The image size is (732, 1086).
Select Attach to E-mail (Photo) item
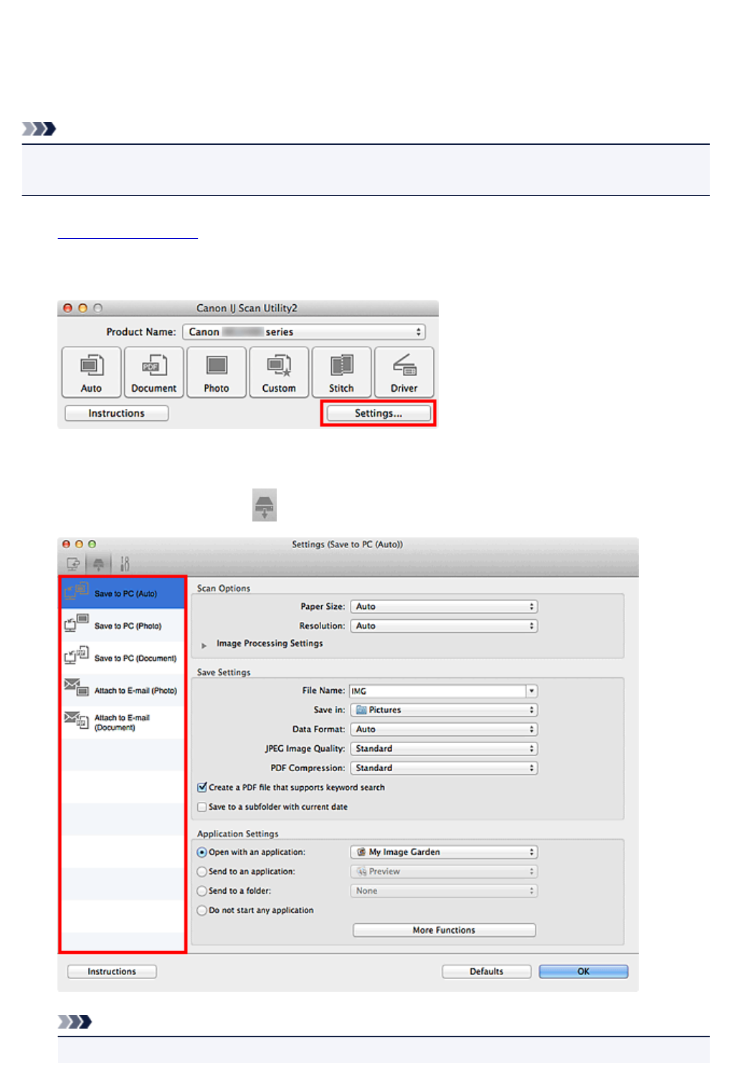[123, 690]
